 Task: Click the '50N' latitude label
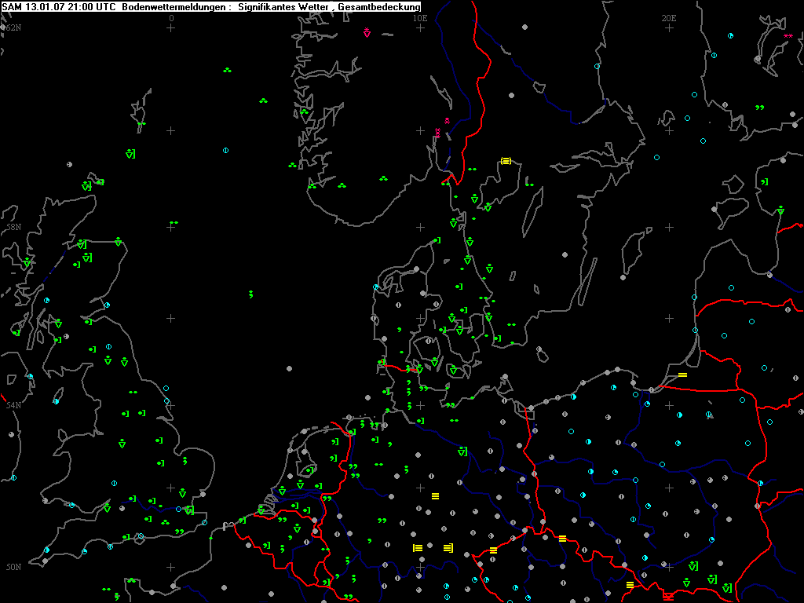click(x=12, y=567)
